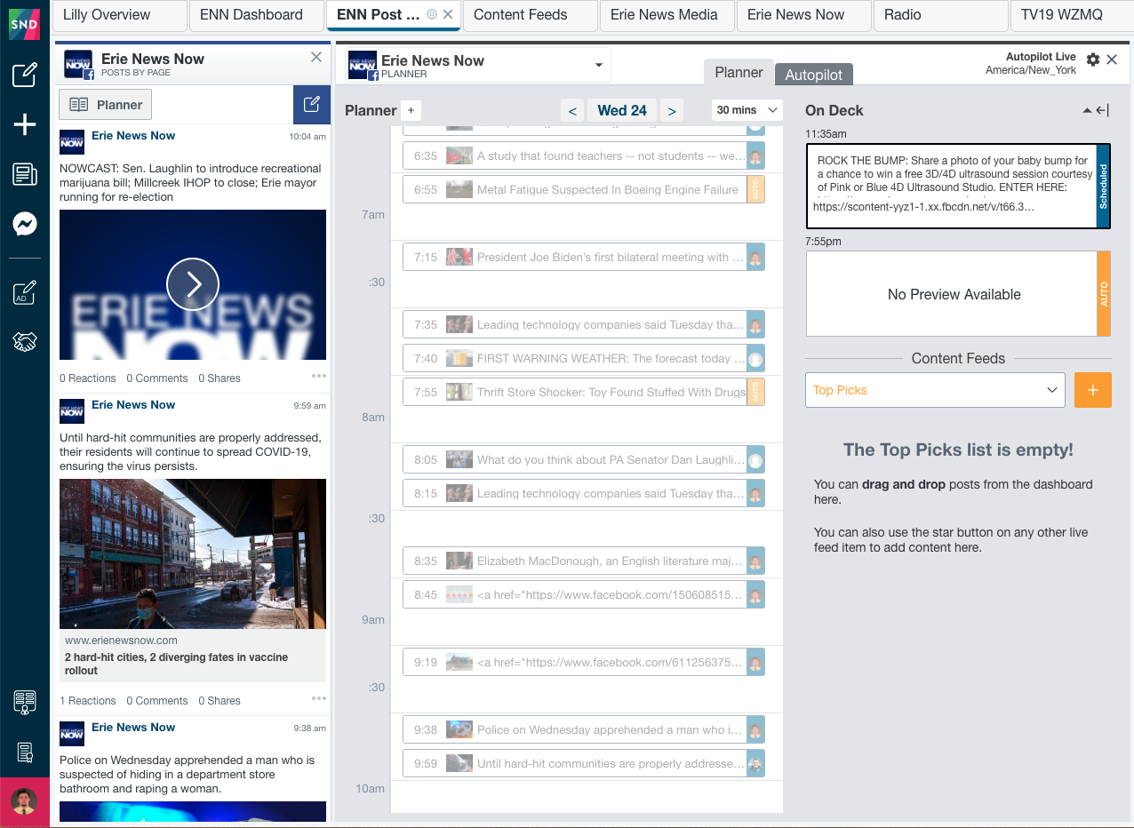Switch to the Erie News Now tab
This screenshot has width=1134, height=828.
coord(803,14)
